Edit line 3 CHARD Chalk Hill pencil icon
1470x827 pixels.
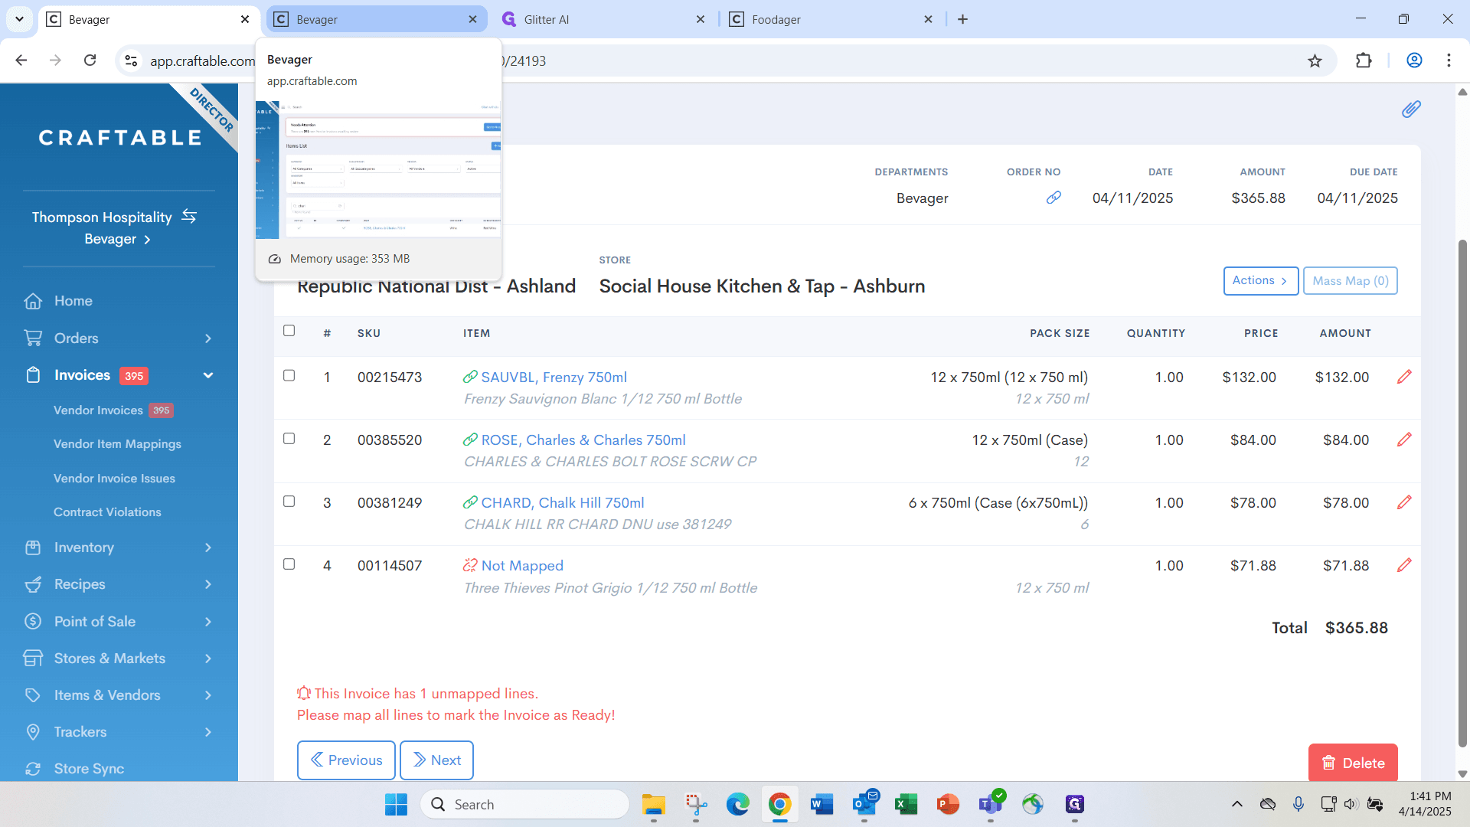click(x=1404, y=502)
